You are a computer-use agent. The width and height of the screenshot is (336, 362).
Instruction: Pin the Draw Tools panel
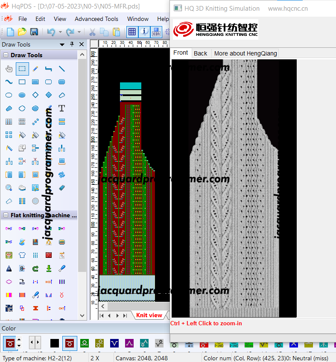coord(72,44)
